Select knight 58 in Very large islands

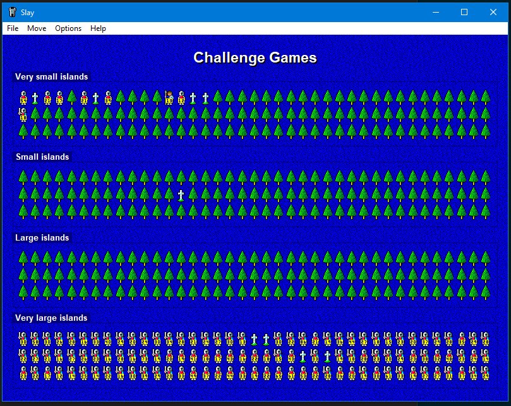click(x=35, y=339)
